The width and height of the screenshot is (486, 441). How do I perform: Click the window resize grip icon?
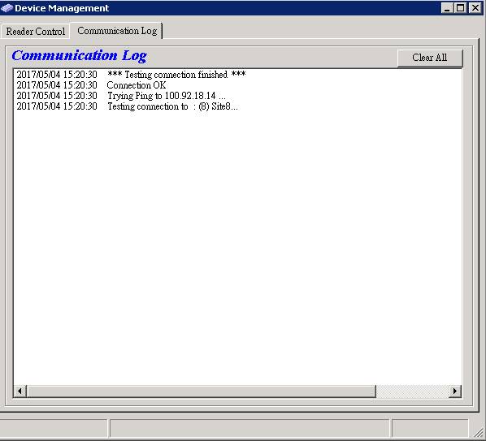coord(479,432)
